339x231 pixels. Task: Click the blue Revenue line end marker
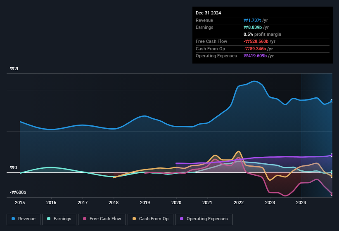tap(332, 101)
